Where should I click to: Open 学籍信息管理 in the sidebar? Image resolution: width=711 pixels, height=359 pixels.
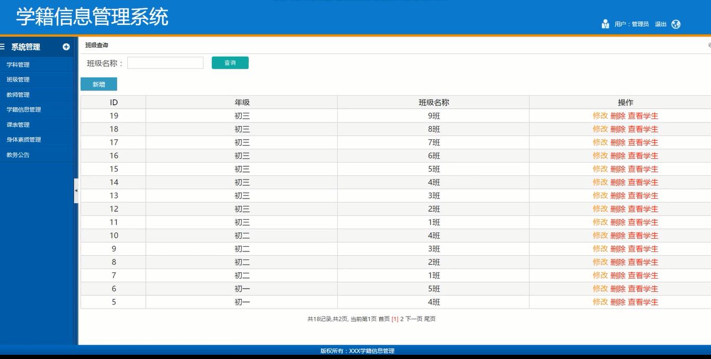point(24,110)
